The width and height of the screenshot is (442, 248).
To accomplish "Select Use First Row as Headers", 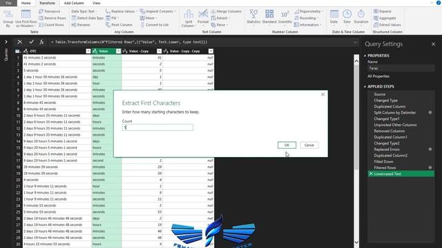I will [26, 19].
